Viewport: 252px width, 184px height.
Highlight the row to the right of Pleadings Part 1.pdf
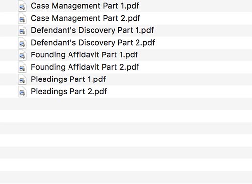point(179,79)
